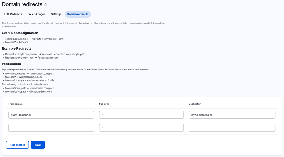The image size is (284, 157).
Task: Focus the nowa-domena.pl Destination field
Action: coord(232,115)
